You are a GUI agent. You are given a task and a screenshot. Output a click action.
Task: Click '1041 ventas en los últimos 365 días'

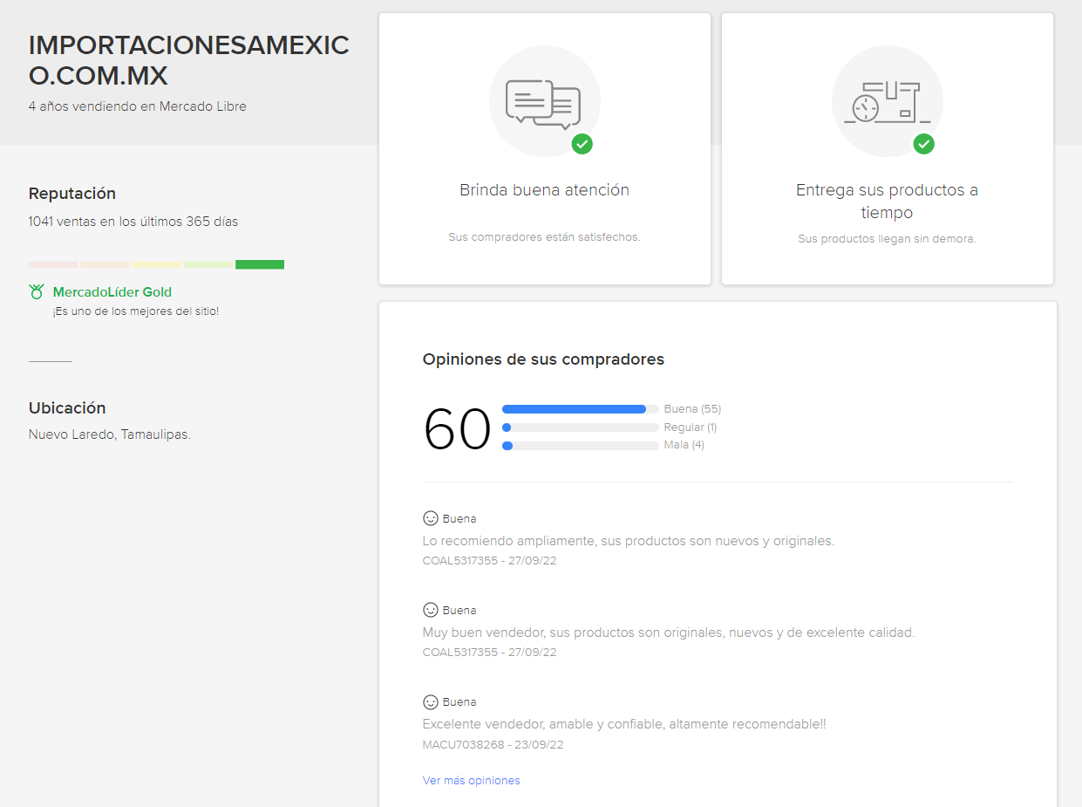coord(133,222)
